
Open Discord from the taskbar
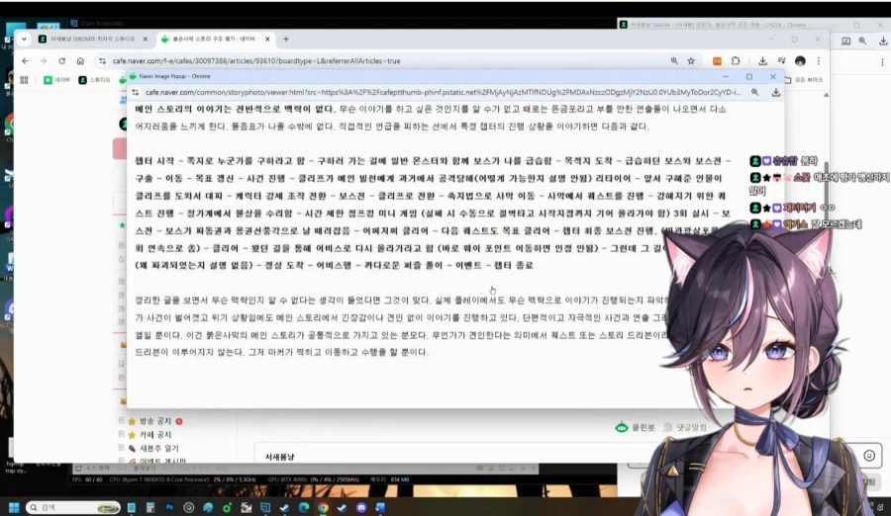click(360, 507)
